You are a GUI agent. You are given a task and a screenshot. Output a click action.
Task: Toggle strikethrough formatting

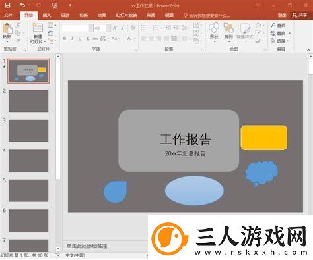click(x=95, y=39)
